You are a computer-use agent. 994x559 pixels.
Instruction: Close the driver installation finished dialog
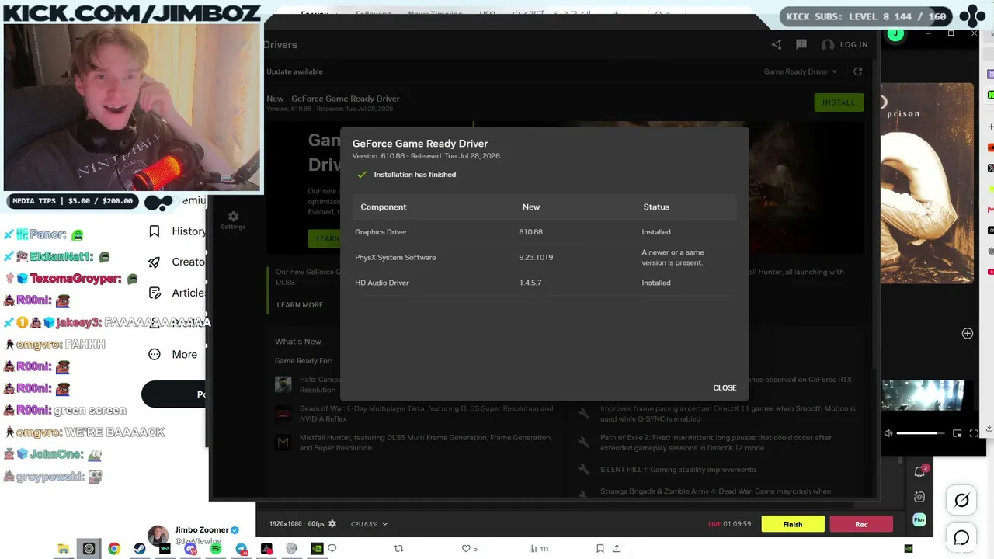(x=725, y=387)
